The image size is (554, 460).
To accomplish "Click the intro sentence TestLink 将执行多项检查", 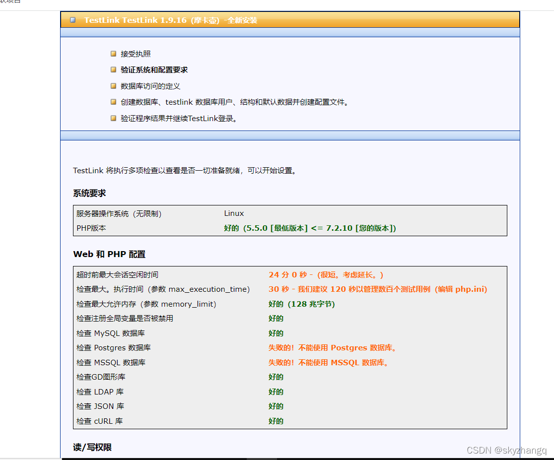I will point(186,171).
